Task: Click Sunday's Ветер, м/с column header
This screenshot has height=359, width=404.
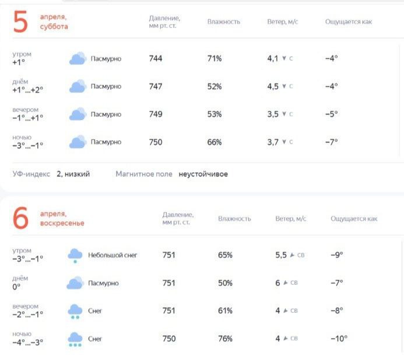Action: coord(291,219)
